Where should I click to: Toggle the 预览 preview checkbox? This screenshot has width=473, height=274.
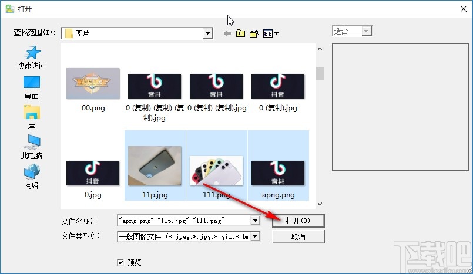click(x=120, y=262)
